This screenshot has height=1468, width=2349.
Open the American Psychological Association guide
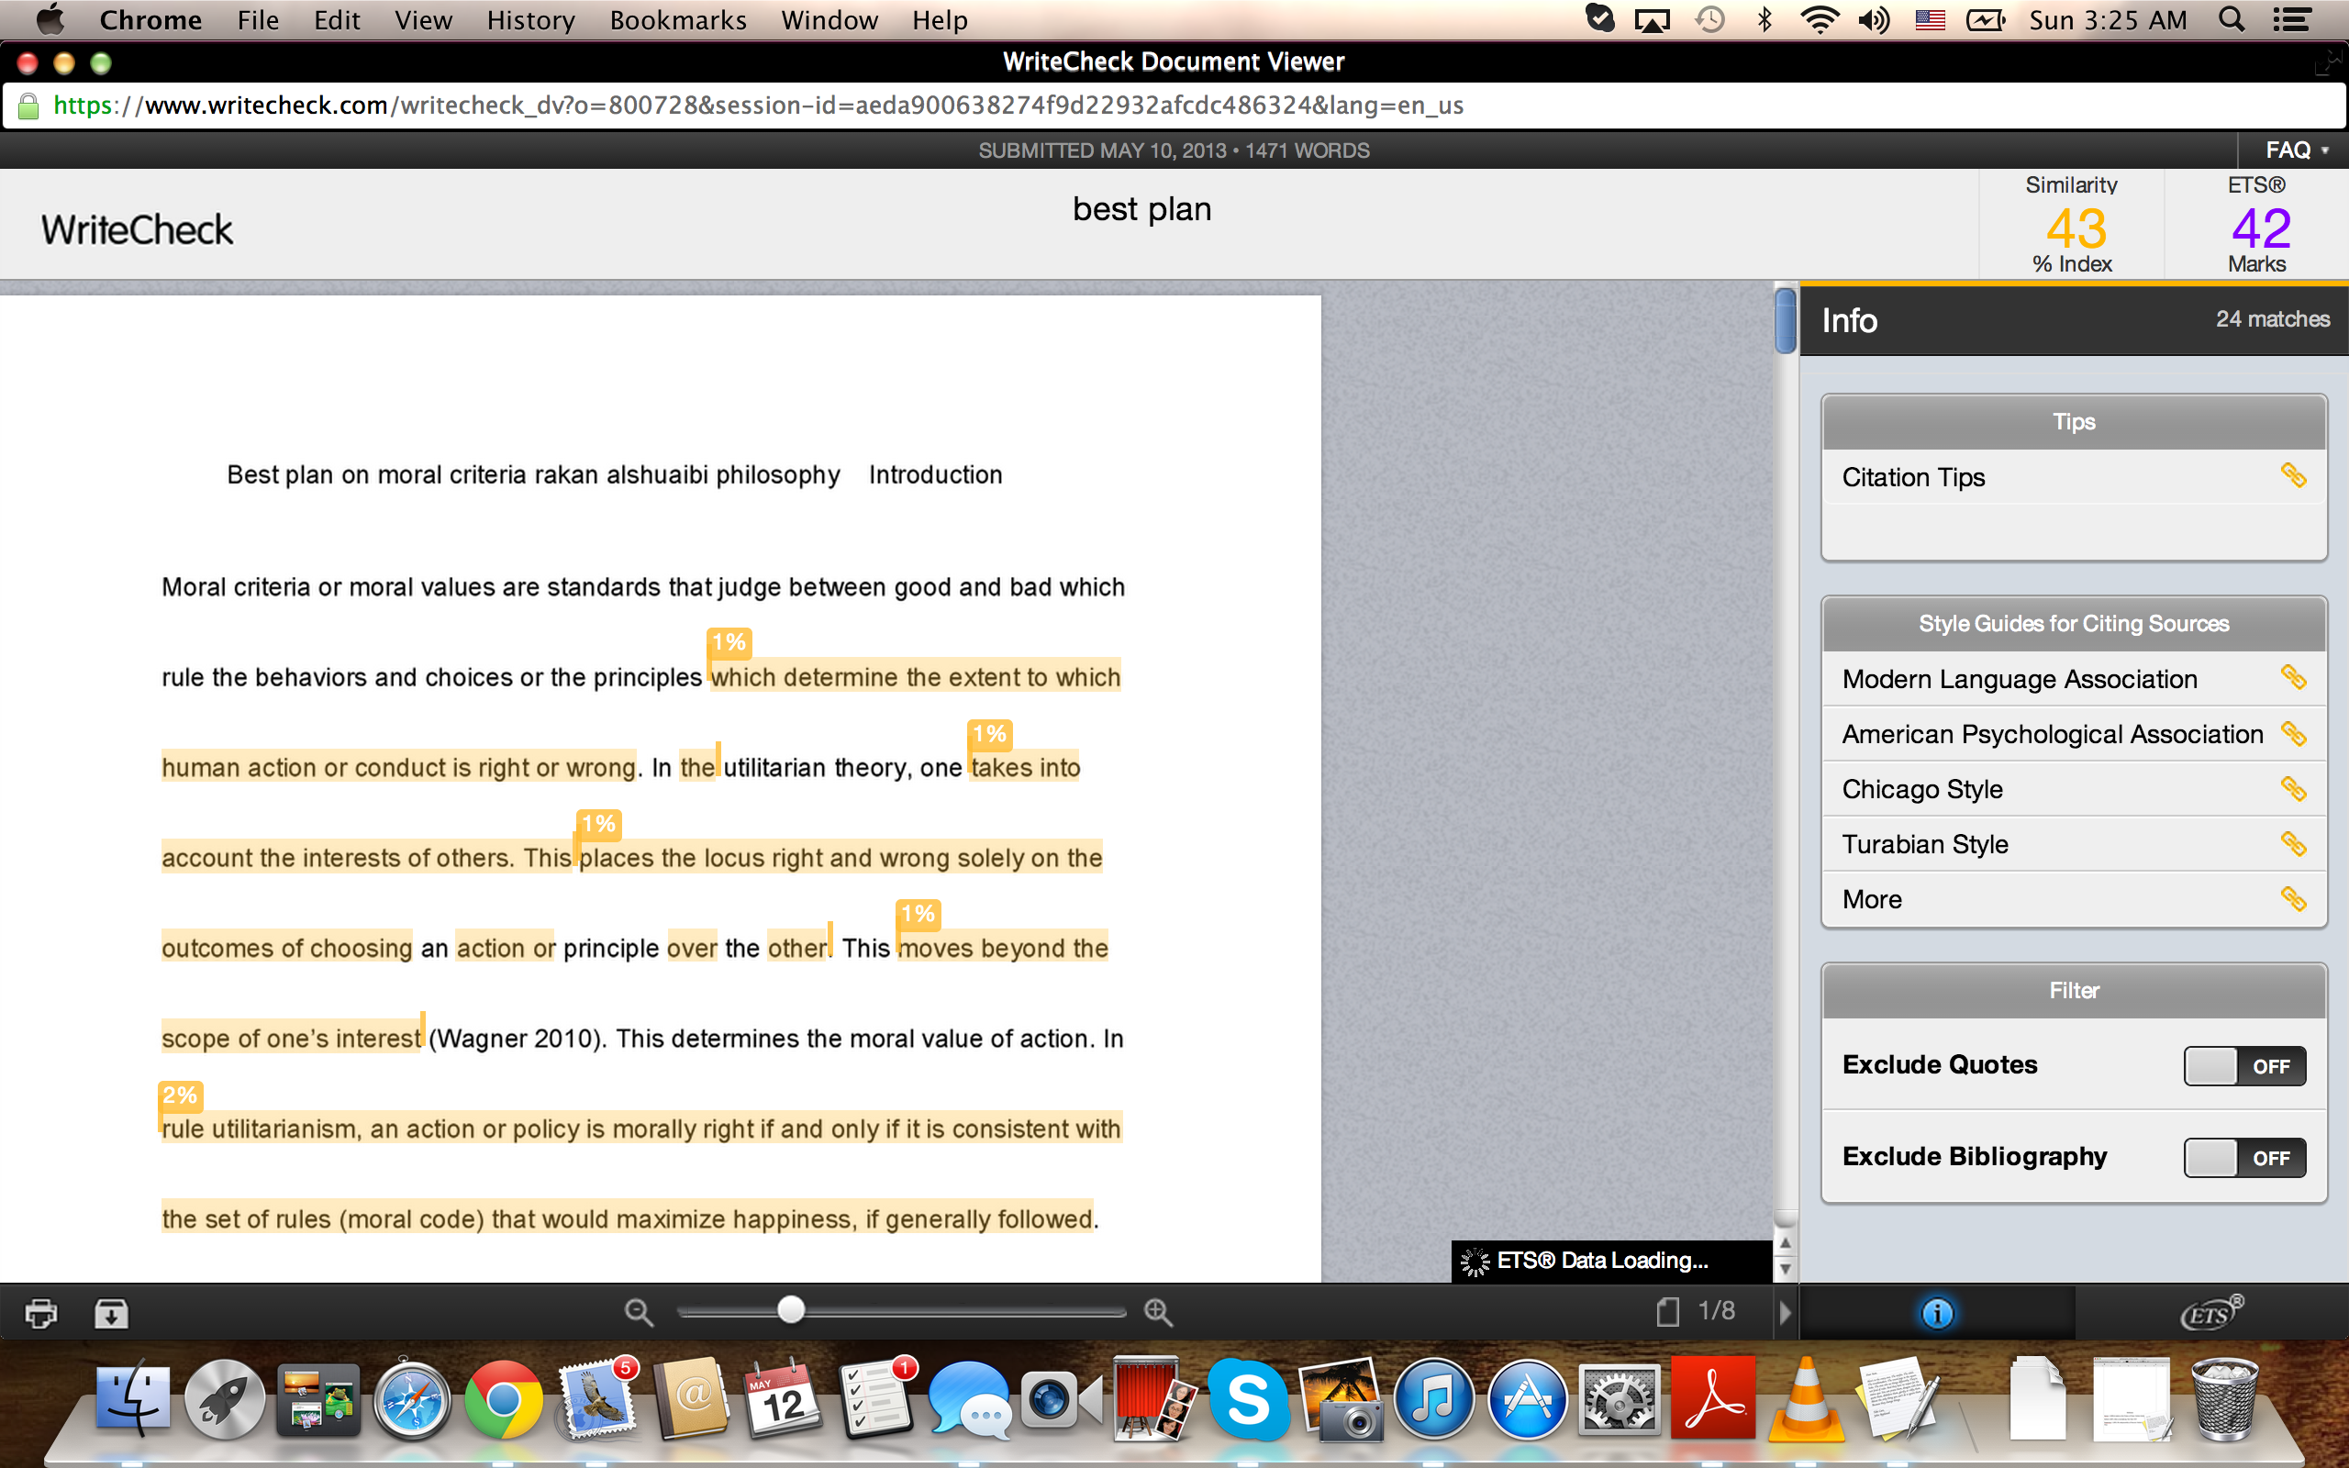[x=2074, y=734]
